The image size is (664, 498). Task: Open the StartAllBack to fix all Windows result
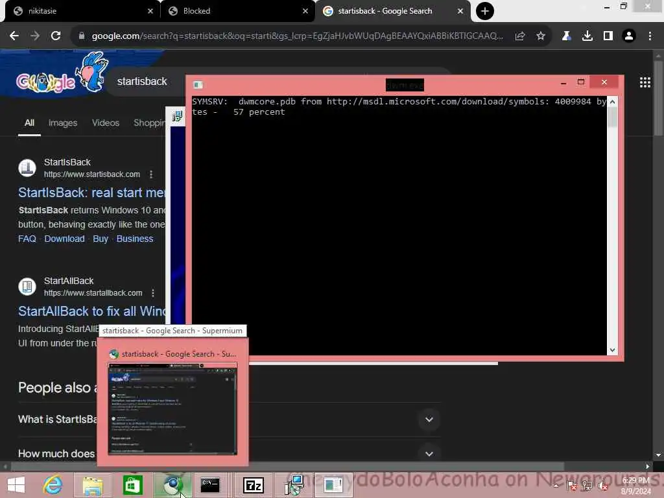pyautogui.click(x=91, y=311)
